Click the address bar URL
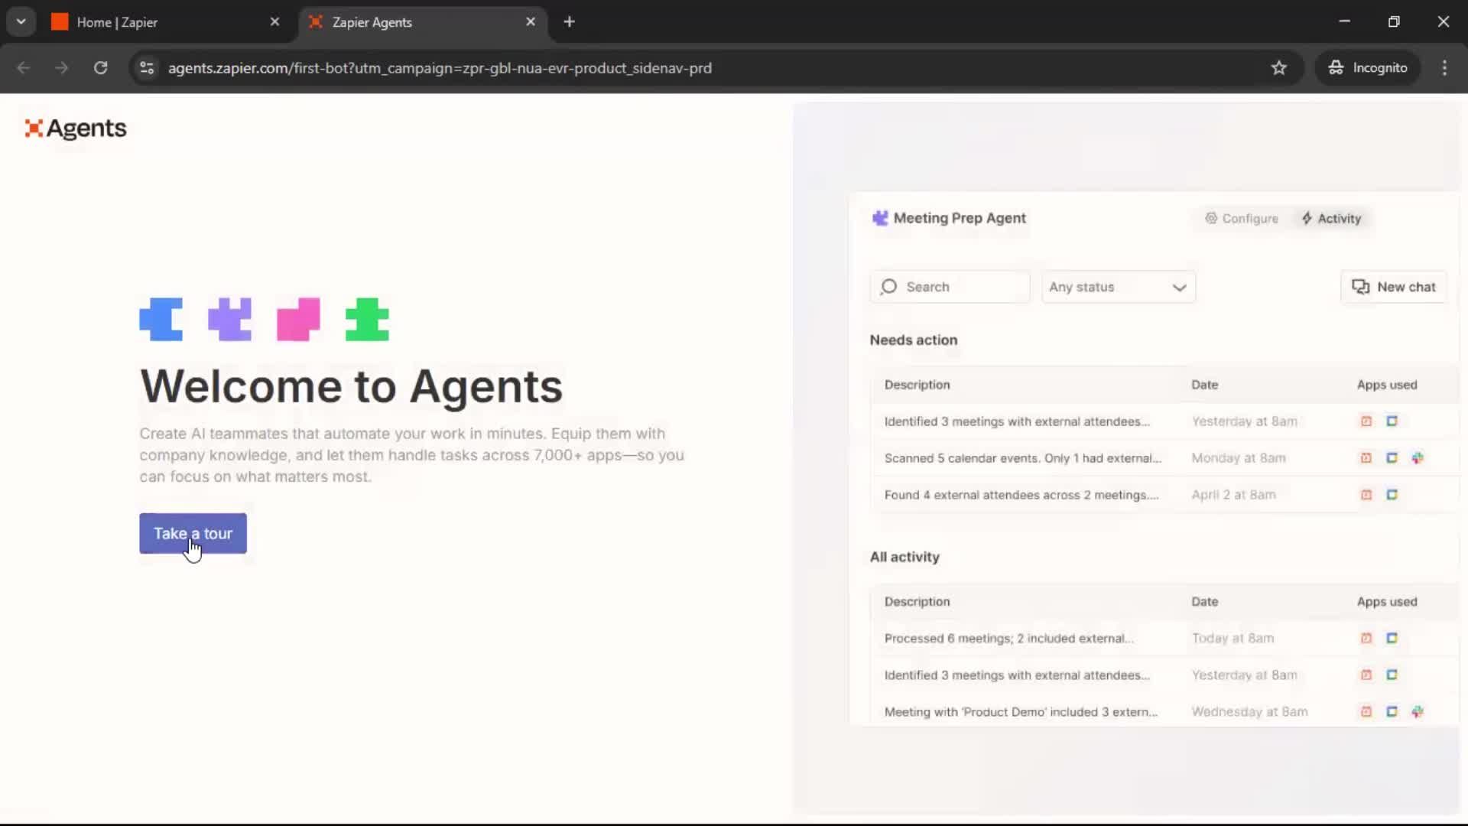The width and height of the screenshot is (1468, 826). (x=440, y=68)
